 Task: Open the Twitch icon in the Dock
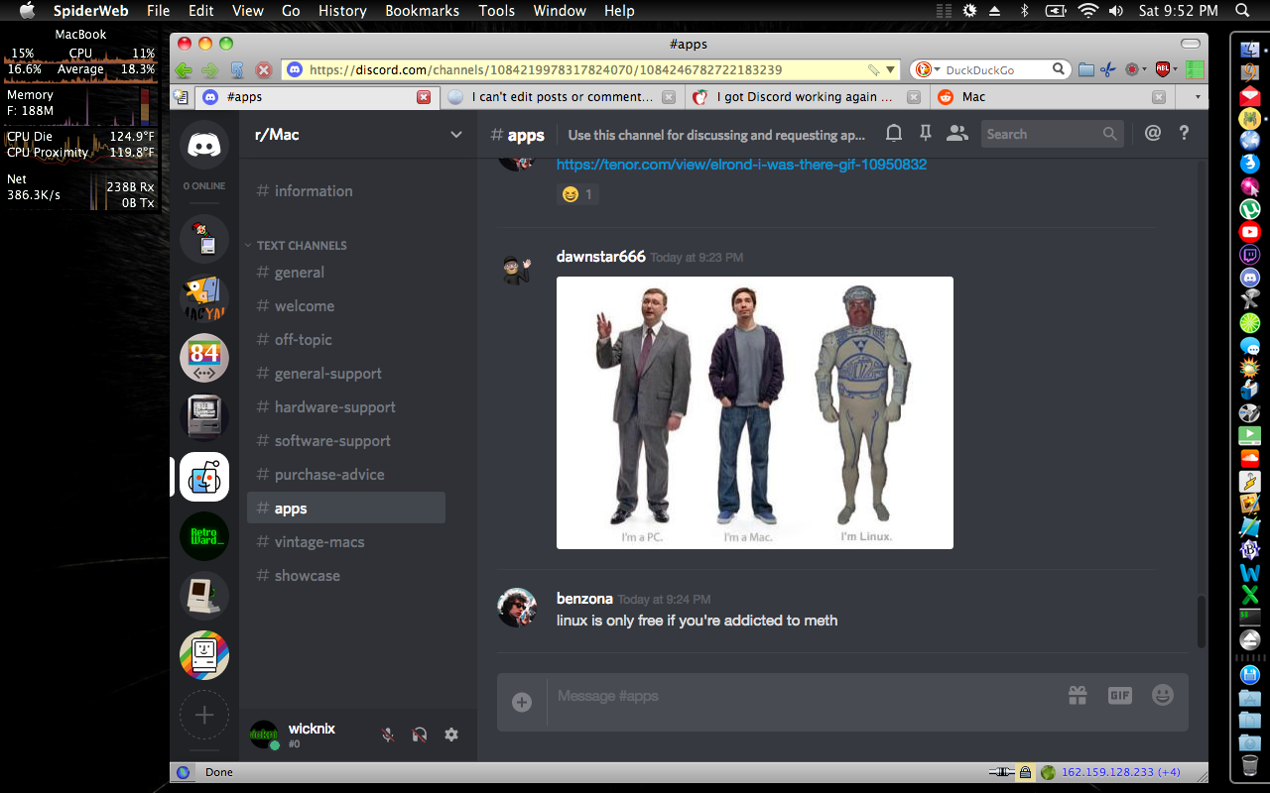(1250, 255)
